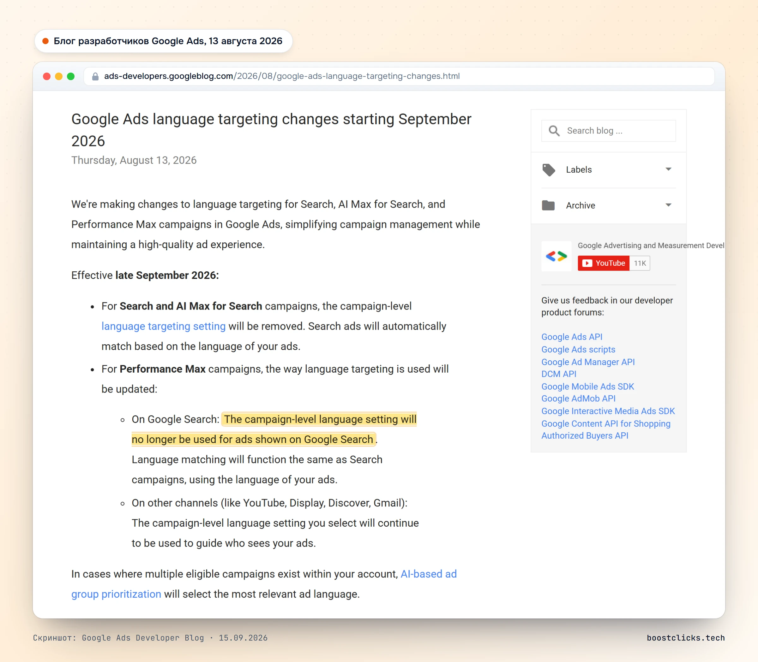Click the lock icon in the address bar
The height and width of the screenshot is (662, 758).
coord(95,76)
